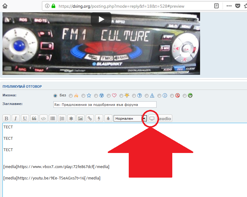This screenshot has height=197, width=247.
Task: Click the youtu.be media link line
Action: tap(52, 178)
